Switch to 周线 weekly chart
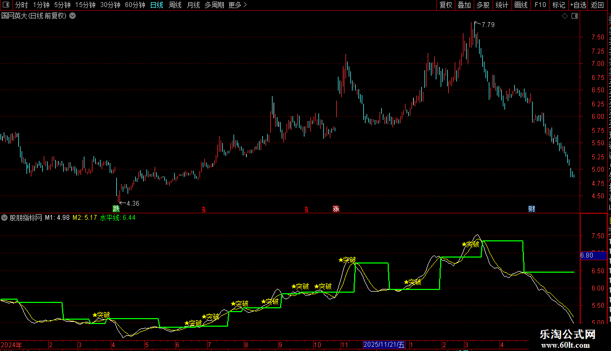 175,5
